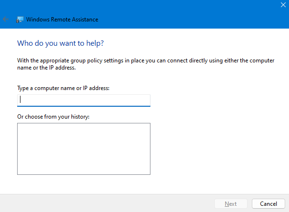The image size is (289, 212).
Task: Click the Windows Remote Assistance app icon
Action: coord(20,20)
